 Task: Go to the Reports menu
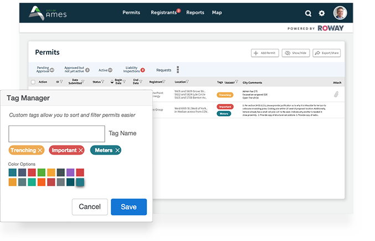coord(195,12)
